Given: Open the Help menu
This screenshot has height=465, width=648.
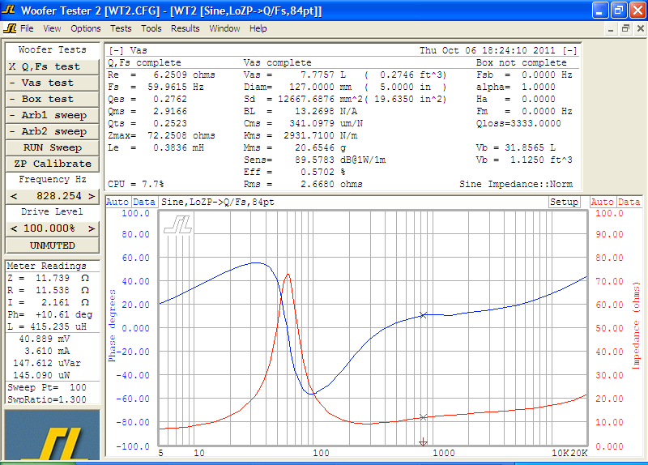Looking at the screenshot, I should pyautogui.click(x=258, y=28).
